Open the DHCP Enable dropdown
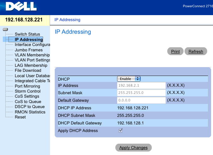This screenshot has height=155, width=213. 129,79
